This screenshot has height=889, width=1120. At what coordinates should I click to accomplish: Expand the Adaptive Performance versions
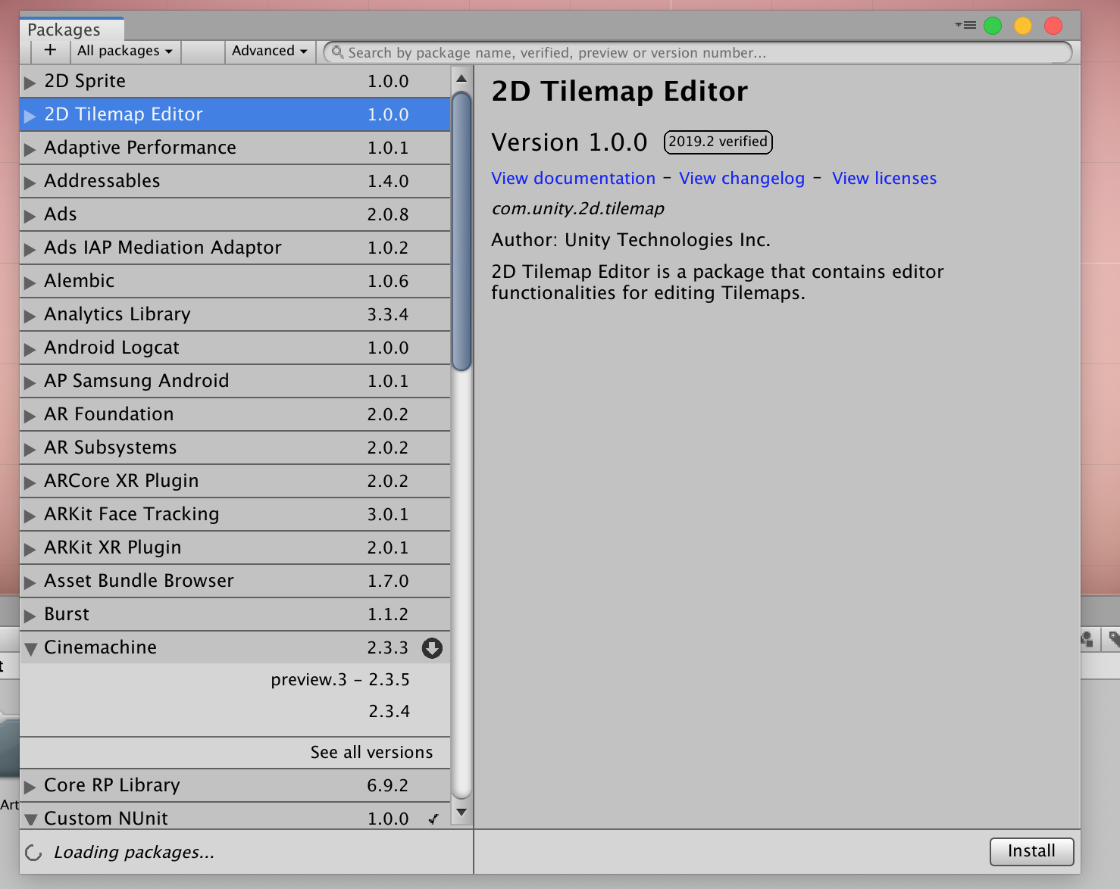30,148
